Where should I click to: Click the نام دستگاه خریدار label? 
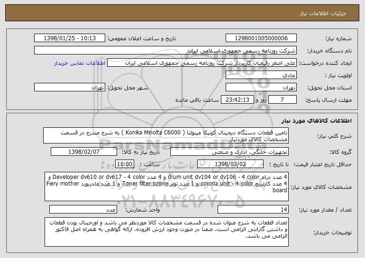pyautogui.click(x=329, y=51)
